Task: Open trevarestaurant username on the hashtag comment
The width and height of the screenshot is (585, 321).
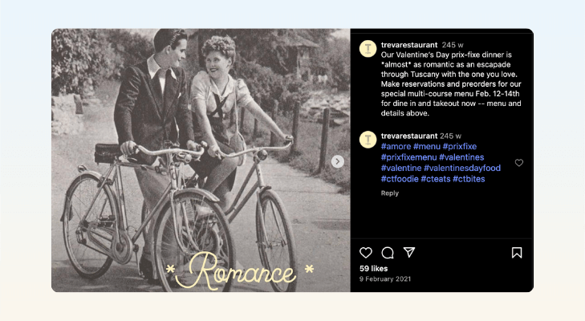Action: click(409, 136)
